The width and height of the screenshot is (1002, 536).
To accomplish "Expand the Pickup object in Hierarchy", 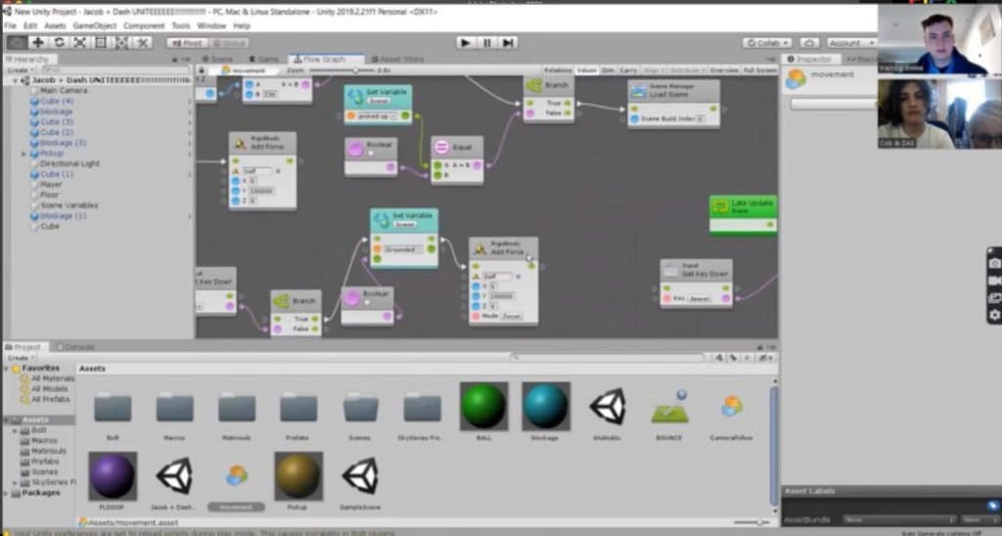I will [x=24, y=154].
